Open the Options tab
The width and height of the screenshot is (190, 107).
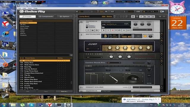64,16
